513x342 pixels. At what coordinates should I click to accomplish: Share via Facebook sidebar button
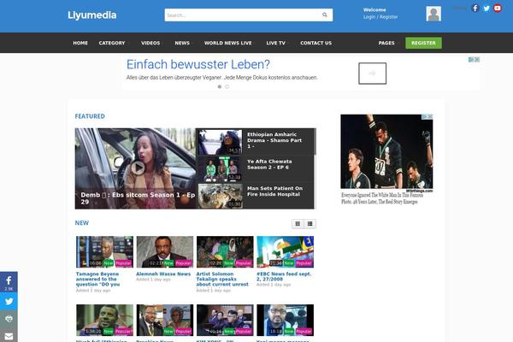pyautogui.click(x=9, y=281)
